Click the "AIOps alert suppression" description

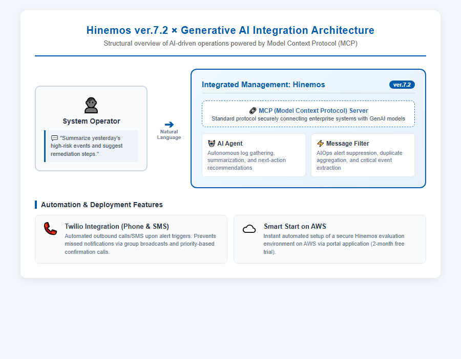click(359, 161)
